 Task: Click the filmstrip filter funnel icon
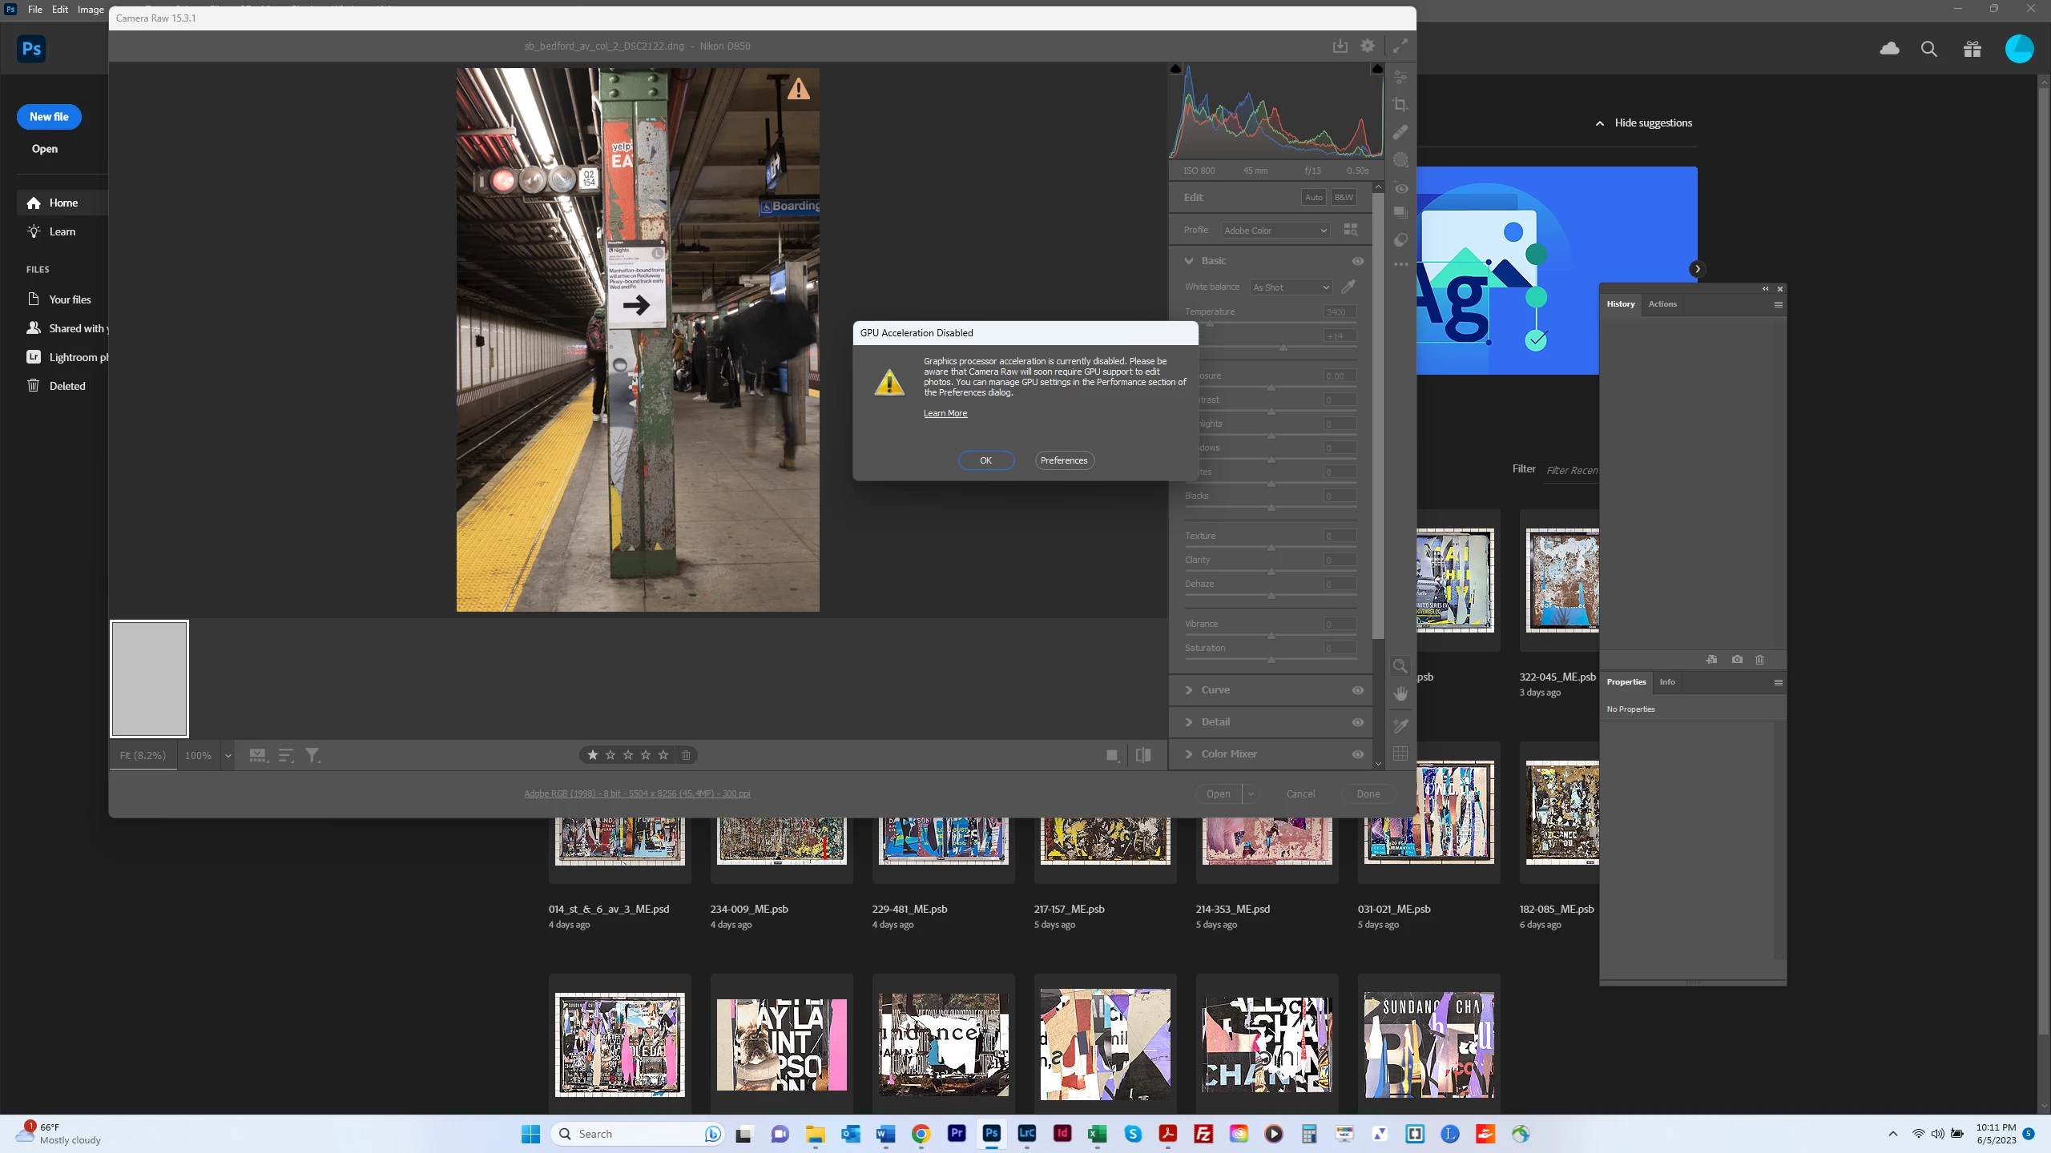(x=312, y=755)
